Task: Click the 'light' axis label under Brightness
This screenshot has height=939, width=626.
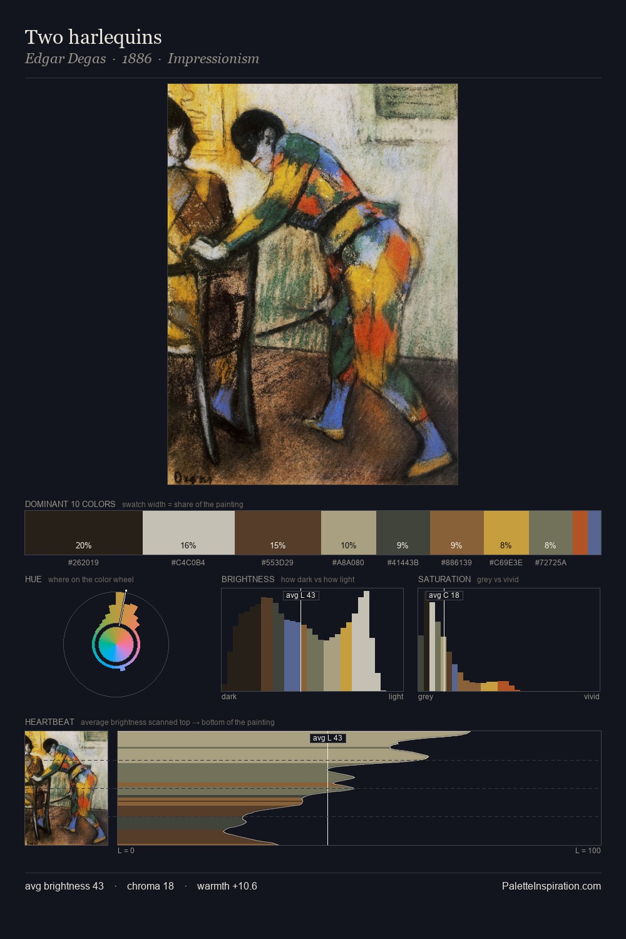Action: coord(396,697)
